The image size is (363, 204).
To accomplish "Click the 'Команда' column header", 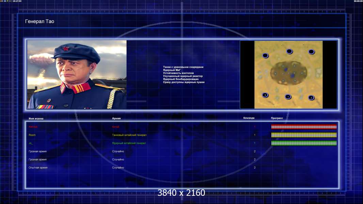I will [x=249, y=118].
